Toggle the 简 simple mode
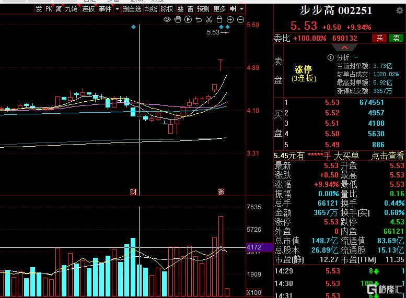Viewport: 406px width, 298px height. tap(59, 9)
